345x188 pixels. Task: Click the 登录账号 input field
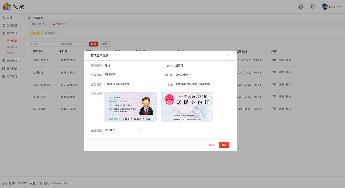click(x=122, y=66)
